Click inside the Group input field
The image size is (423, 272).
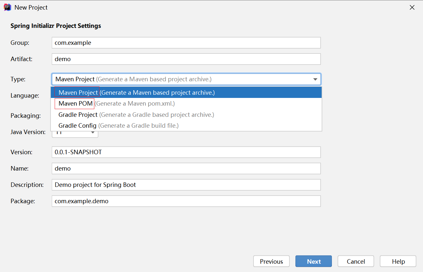(186, 43)
